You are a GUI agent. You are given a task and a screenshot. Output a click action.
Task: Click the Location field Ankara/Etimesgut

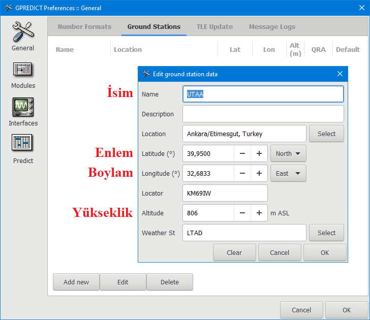tap(244, 134)
